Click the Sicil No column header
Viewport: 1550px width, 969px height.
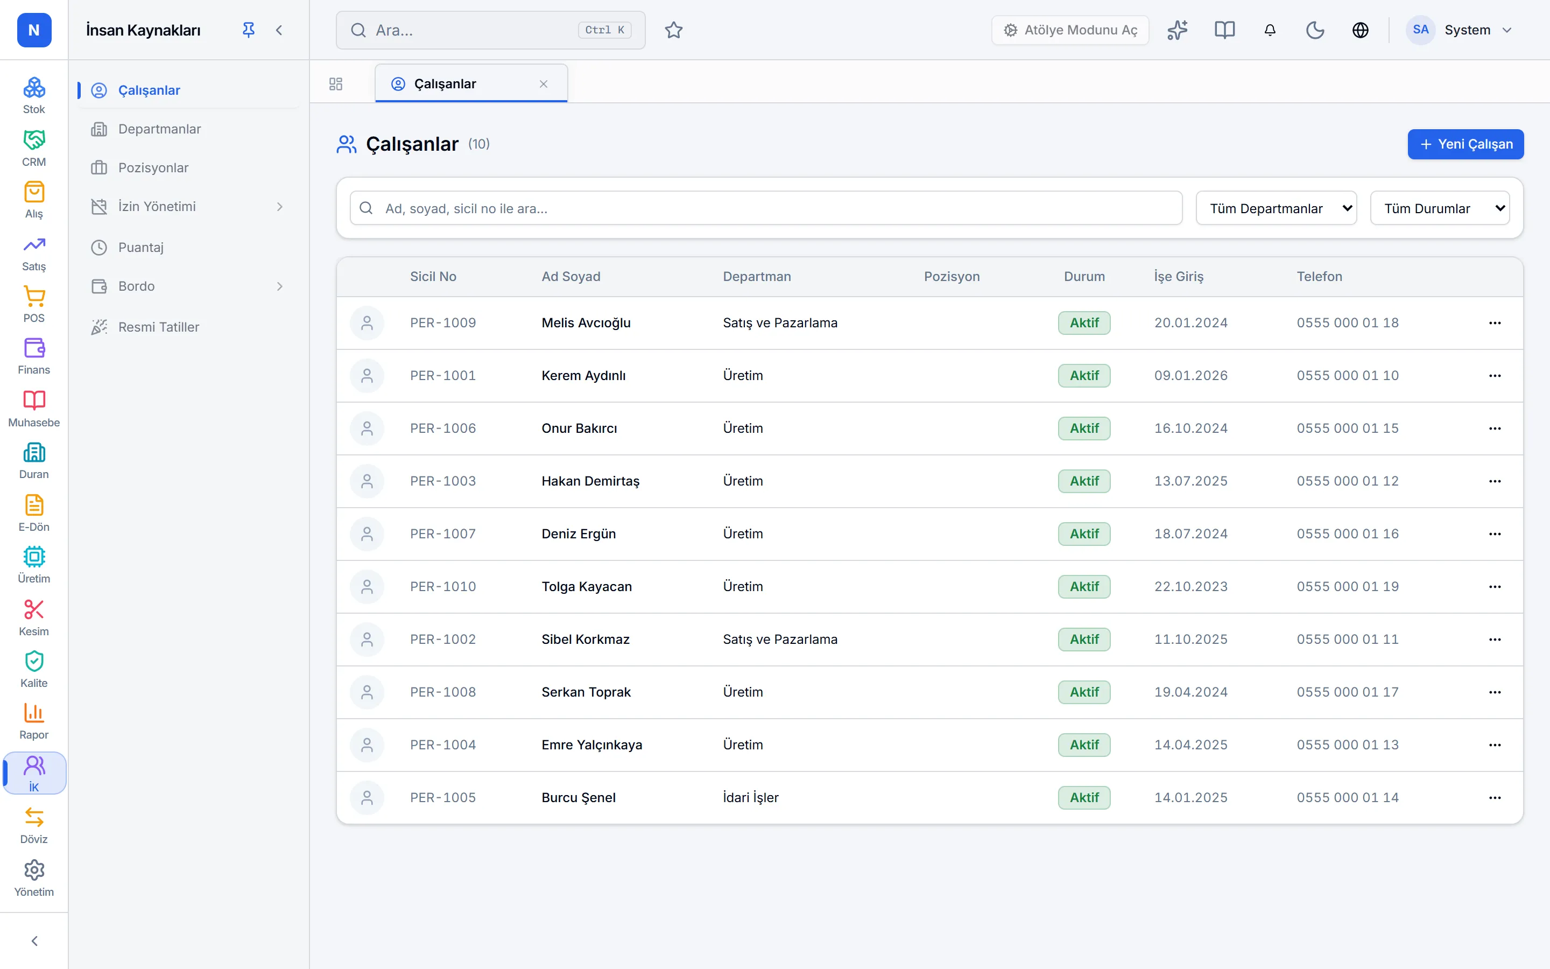[433, 276]
